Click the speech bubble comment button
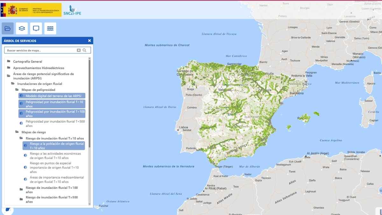Screen dimensions: 382x215 click(x=36, y=28)
